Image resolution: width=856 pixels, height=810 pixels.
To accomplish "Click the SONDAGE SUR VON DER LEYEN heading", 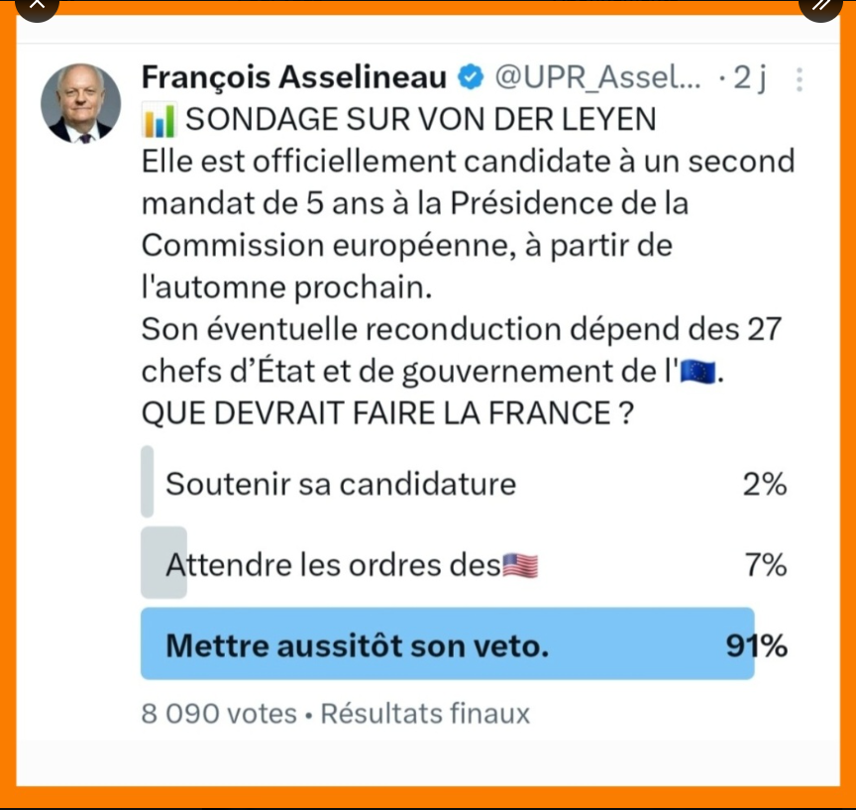I will point(421,120).
